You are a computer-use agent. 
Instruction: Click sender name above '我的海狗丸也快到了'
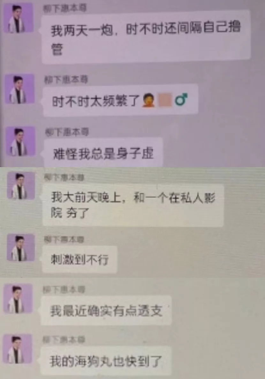pyautogui.click(x=64, y=340)
